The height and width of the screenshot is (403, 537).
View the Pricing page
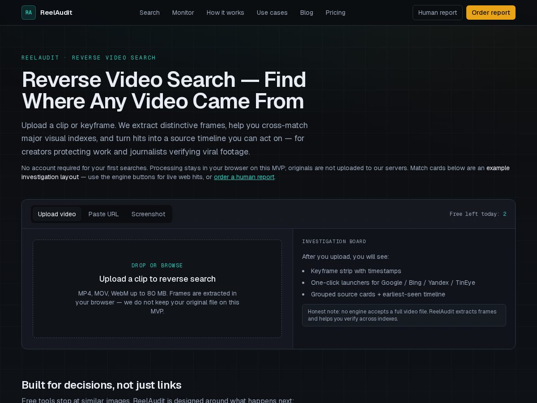coord(335,13)
